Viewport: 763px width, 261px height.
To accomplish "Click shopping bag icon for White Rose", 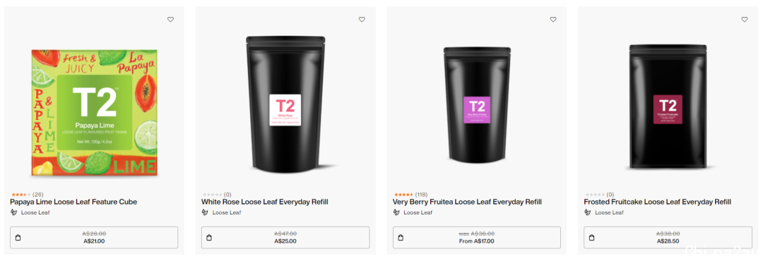I will [x=209, y=238].
